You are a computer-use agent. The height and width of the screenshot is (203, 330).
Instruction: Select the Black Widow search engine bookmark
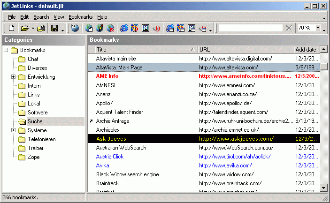point(204,174)
